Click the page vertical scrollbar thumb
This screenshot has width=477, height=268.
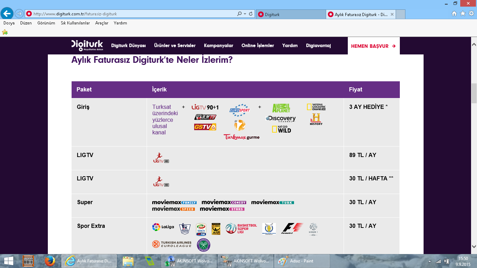click(474, 93)
